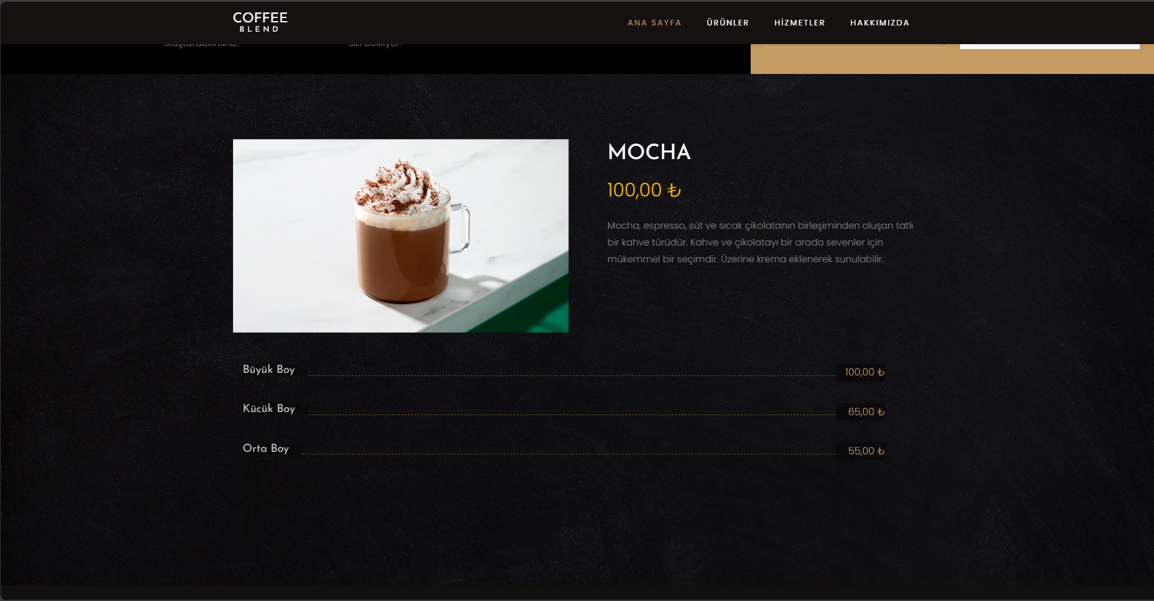This screenshot has width=1154, height=601.
Task: Click the dotted line beside Büyük Boy
Action: click(x=572, y=375)
